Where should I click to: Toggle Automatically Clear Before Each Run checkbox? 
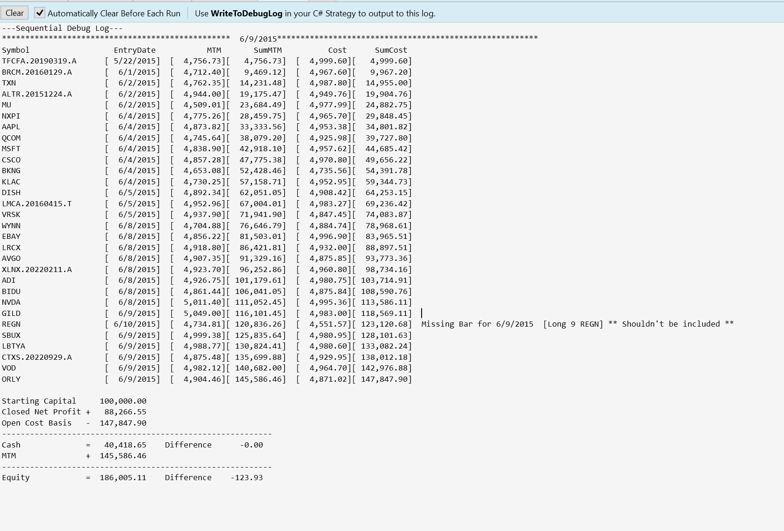click(40, 13)
